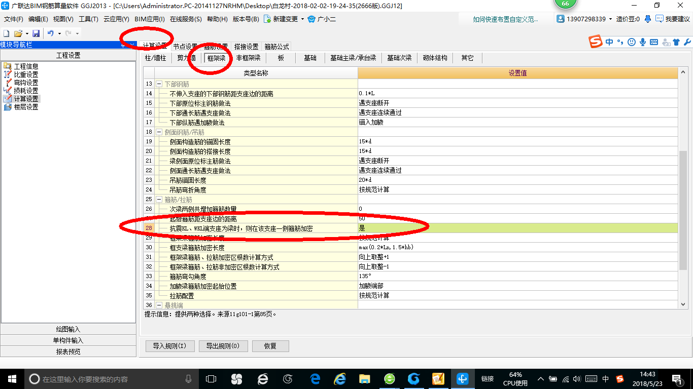This screenshot has height=389, width=693.
Task: Open the BIM应用(I) menu
Action: point(150,19)
